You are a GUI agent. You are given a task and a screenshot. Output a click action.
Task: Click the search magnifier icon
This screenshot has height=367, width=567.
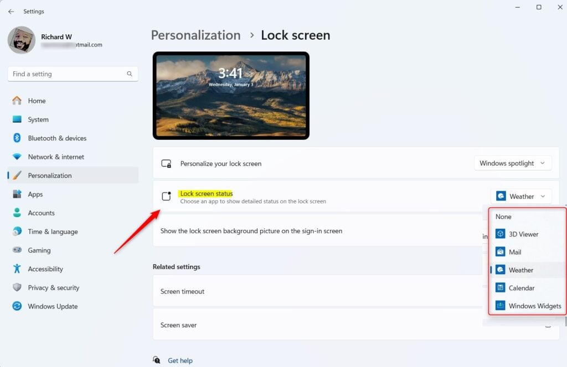(130, 74)
